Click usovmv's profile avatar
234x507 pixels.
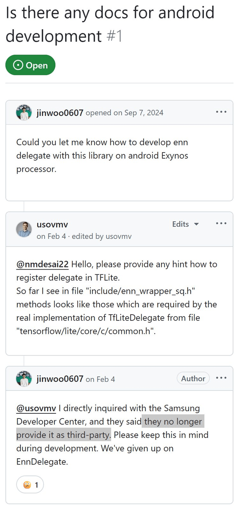coord(24,229)
